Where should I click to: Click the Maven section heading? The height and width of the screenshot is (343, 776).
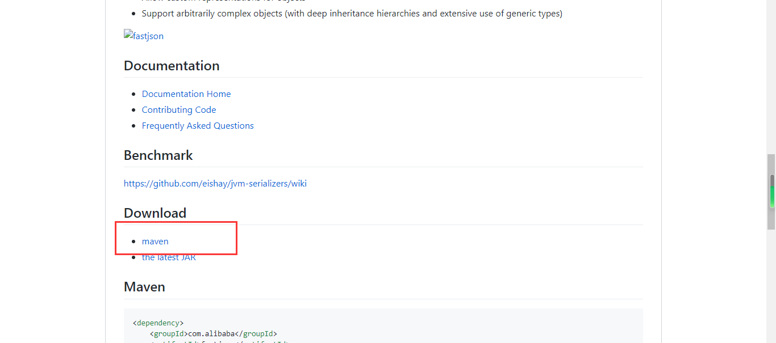[144, 287]
